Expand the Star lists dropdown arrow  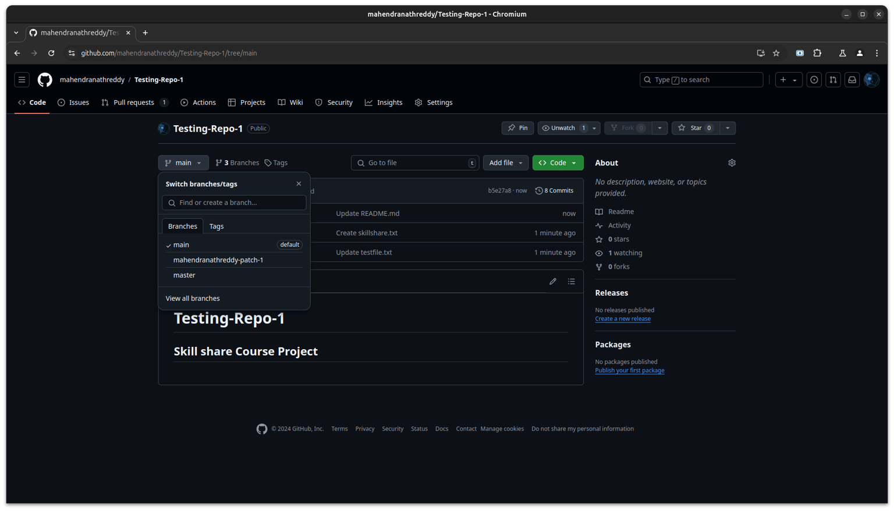[728, 128]
